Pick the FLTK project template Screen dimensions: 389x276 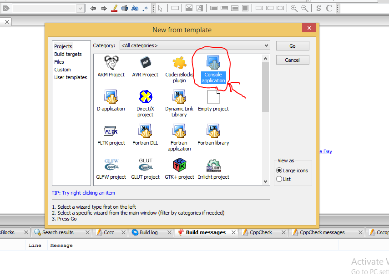tap(111, 135)
